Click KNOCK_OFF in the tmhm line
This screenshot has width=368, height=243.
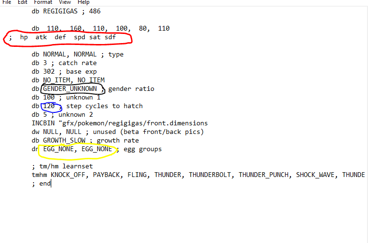[x=68, y=175]
